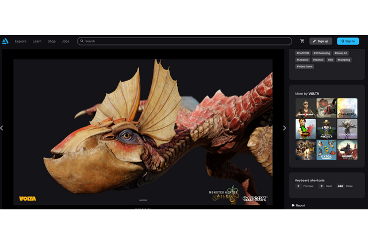368x245 pixels.
Task: Open the Chimera thumbnail
Action: point(347,108)
